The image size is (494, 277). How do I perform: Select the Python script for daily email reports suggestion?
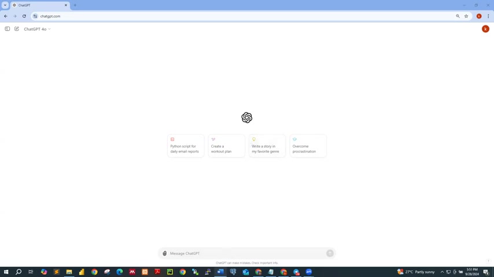click(186, 146)
